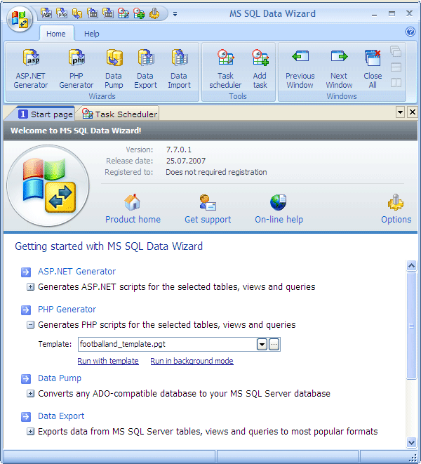Screen dimensions: 421x464
Task: Click version value 7.7.0.1
Action: 179,150
